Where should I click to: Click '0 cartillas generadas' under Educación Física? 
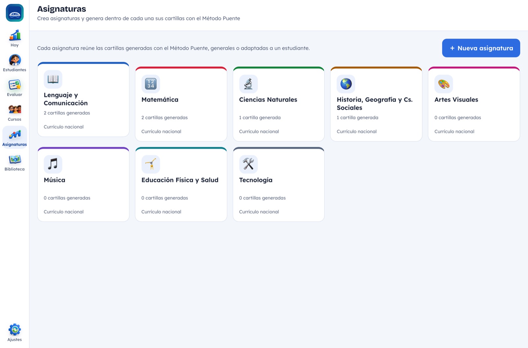(x=165, y=198)
